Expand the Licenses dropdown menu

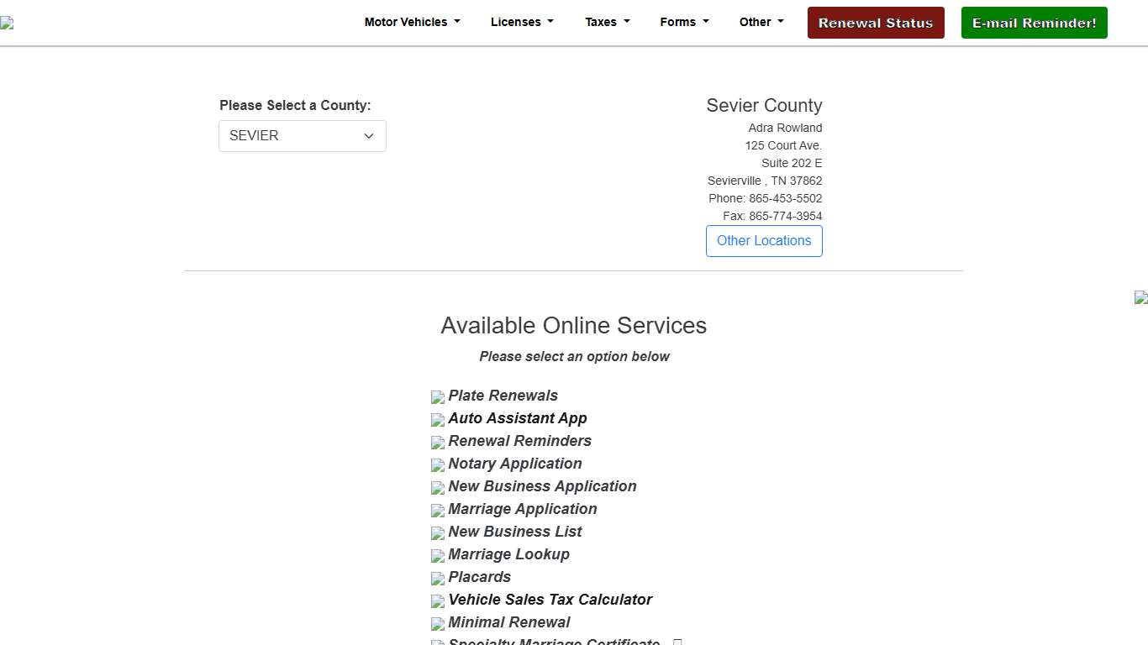click(522, 23)
